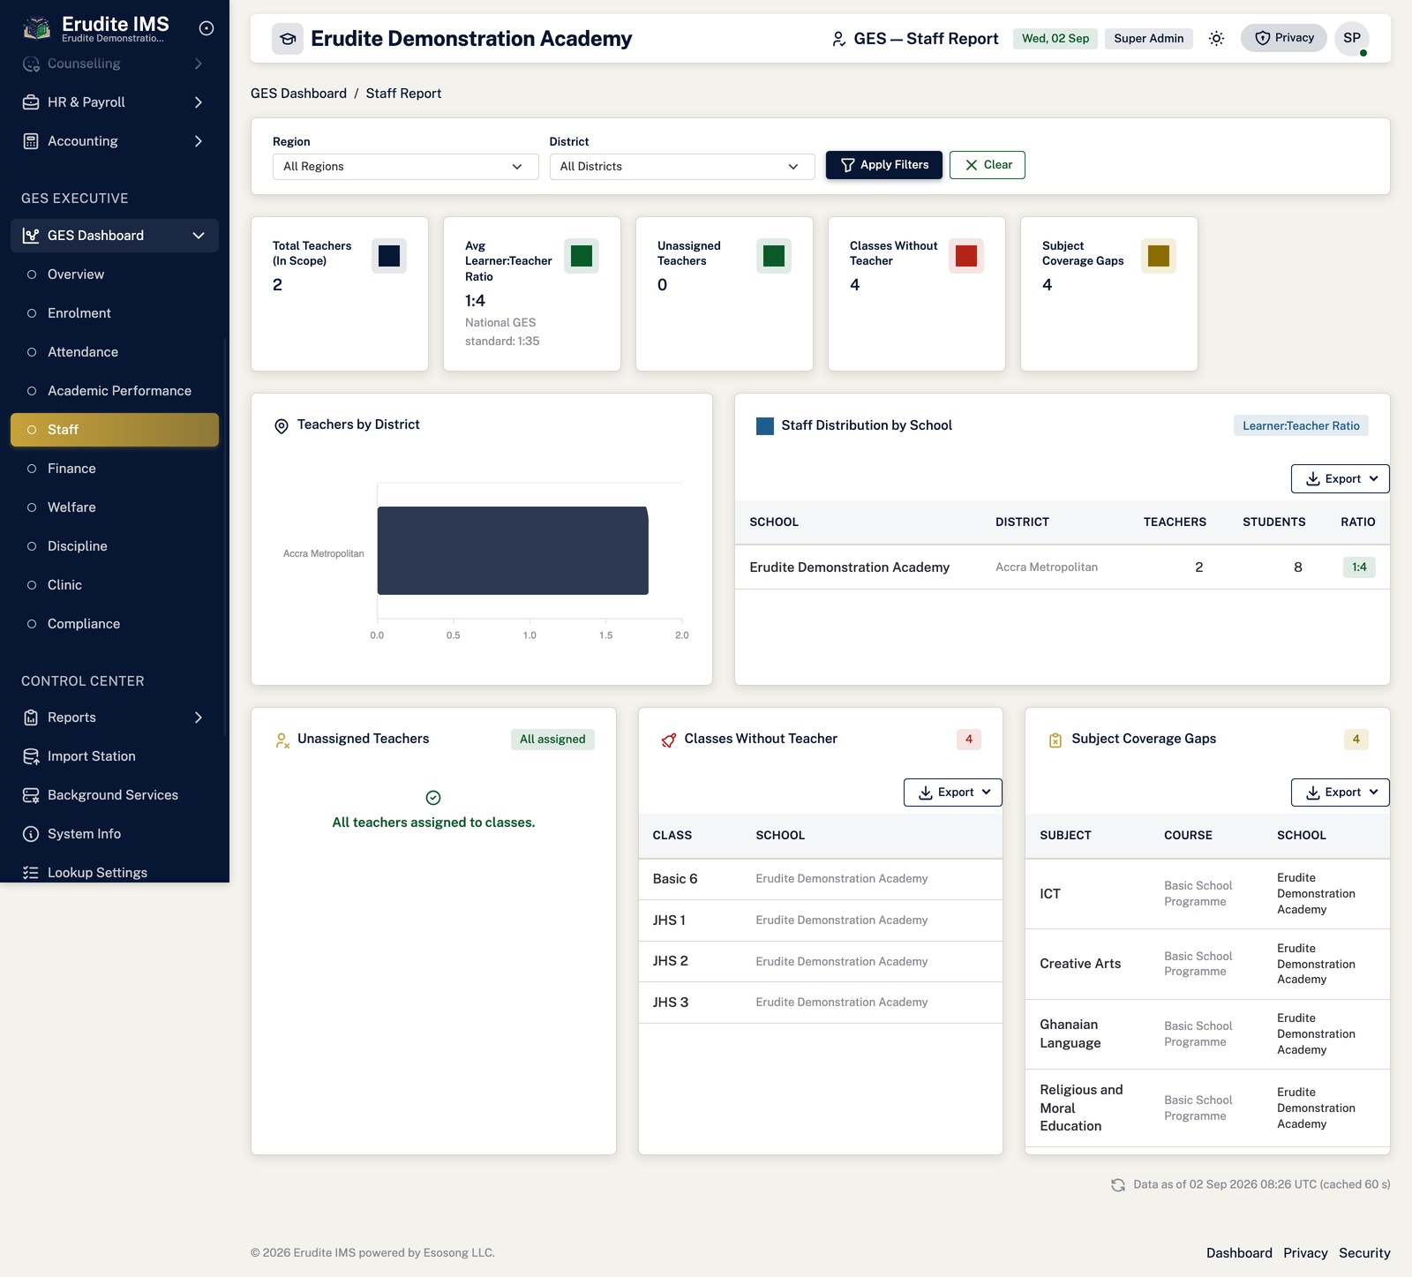Click the Reports clipboard icon
1412x1277 pixels.
31,717
